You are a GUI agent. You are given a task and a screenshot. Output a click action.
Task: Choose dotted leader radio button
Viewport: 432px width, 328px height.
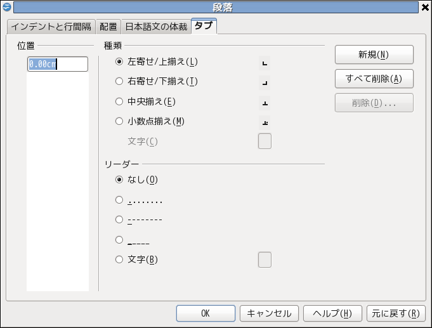coord(119,200)
